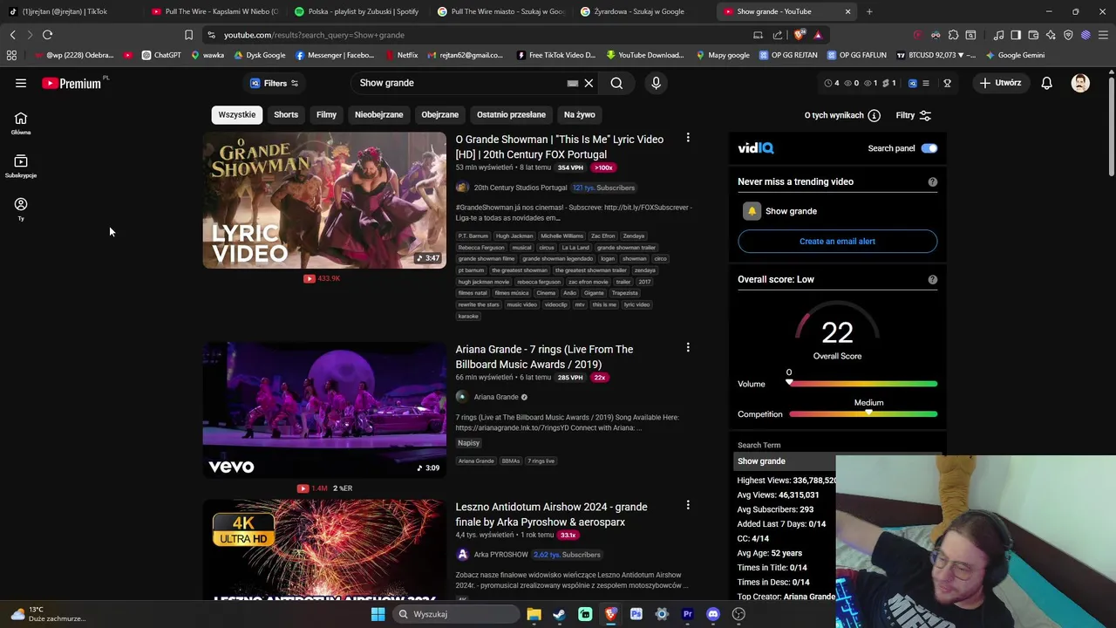
Task: Click the Zendaya tag chip
Action: (x=634, y=236)
